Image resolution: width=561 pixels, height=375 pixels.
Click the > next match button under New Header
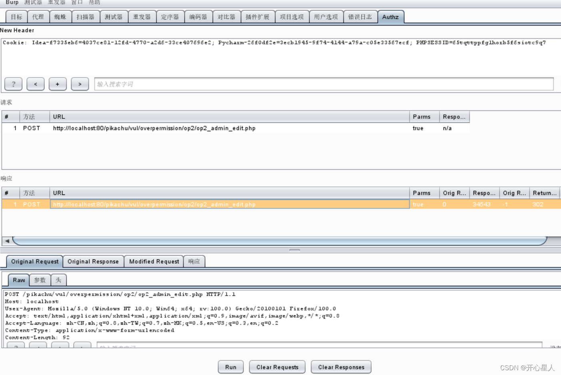point(80,84)
